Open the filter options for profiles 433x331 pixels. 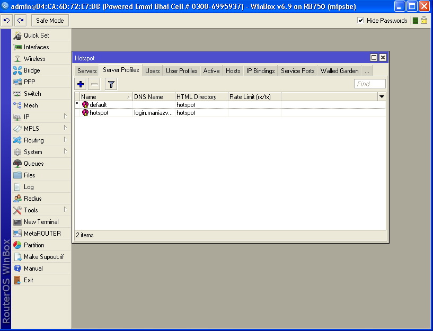point(111,84)
